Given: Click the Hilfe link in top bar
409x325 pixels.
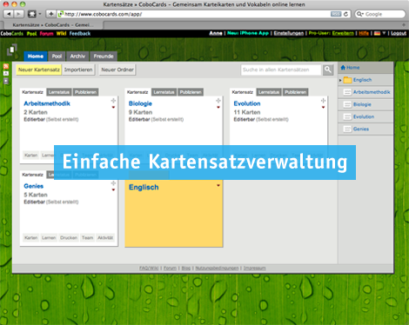Looking at the screenshot, I should click(x=364, y=33).
